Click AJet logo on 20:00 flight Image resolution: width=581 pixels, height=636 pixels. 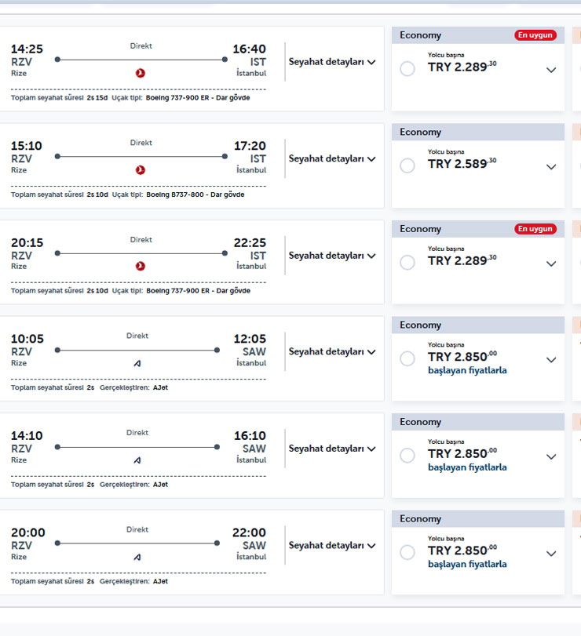pyautogui.click(x=137, y=557)
